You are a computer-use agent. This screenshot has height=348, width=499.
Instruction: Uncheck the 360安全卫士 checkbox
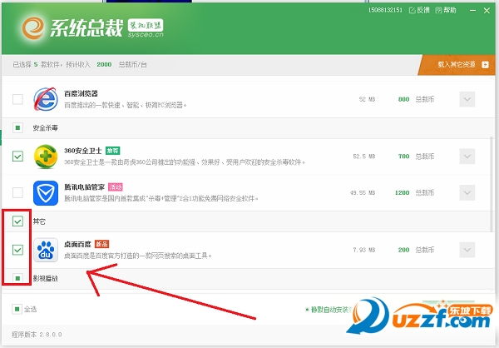tap(17, 157)
